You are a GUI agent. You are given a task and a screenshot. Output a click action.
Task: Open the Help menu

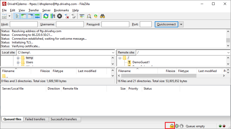coord(75,10)
